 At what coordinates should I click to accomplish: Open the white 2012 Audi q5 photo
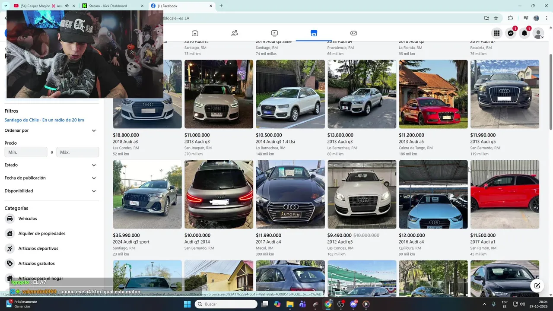tap(362, 194)
